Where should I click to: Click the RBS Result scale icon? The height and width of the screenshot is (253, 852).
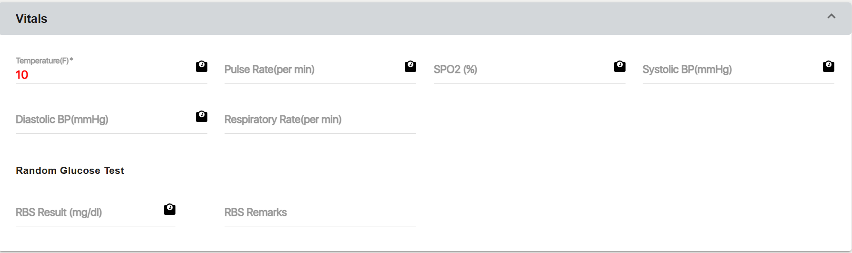(x=170, y=209)
